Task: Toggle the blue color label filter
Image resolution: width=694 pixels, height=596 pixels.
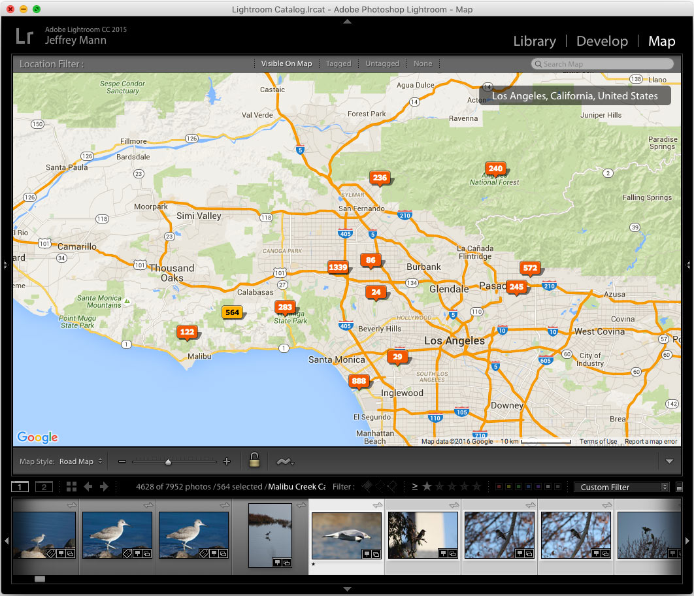Action: pos(528,487)
